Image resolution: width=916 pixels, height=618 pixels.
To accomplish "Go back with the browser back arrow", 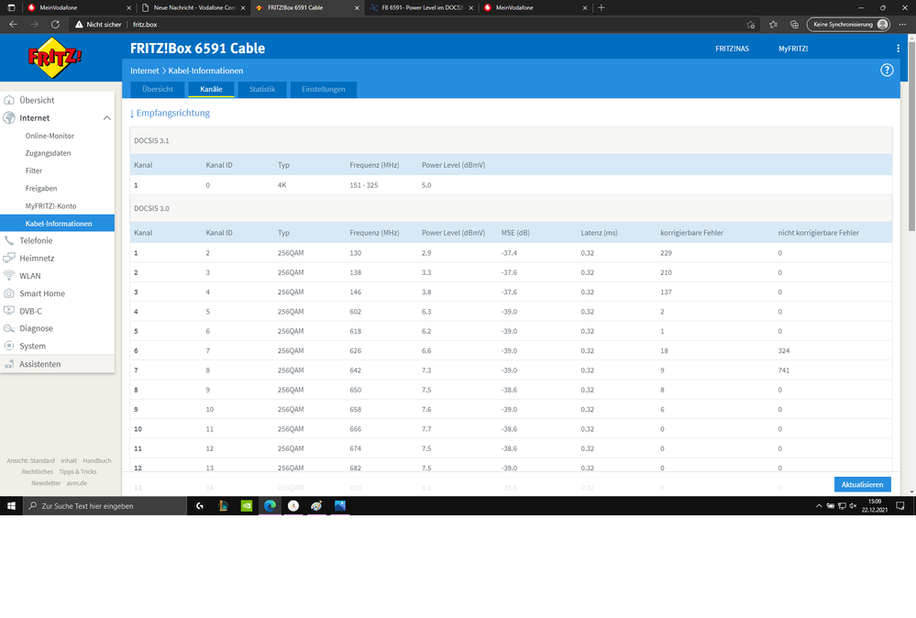I will [13, 25].
